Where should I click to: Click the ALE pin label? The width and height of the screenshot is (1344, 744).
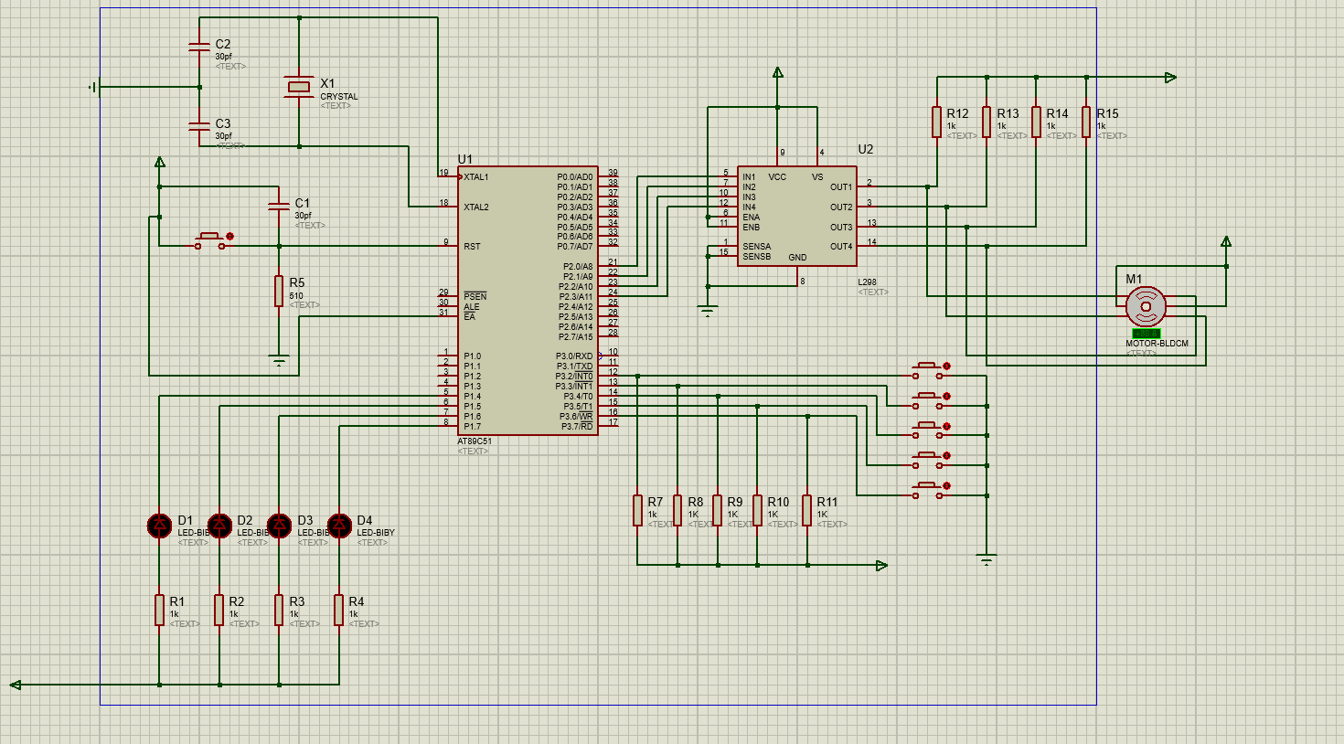pos(471,307)
